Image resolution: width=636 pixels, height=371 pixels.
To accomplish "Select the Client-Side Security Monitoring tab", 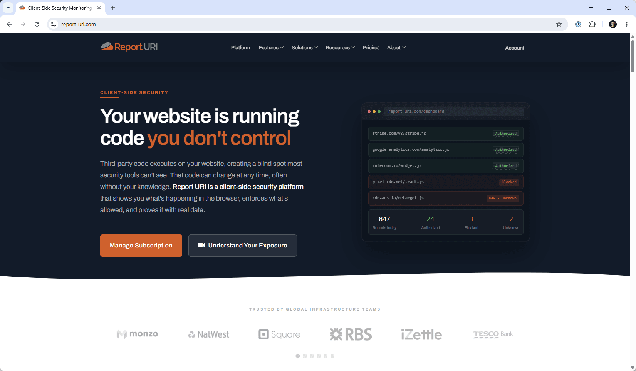I will (x=60, y=8).
